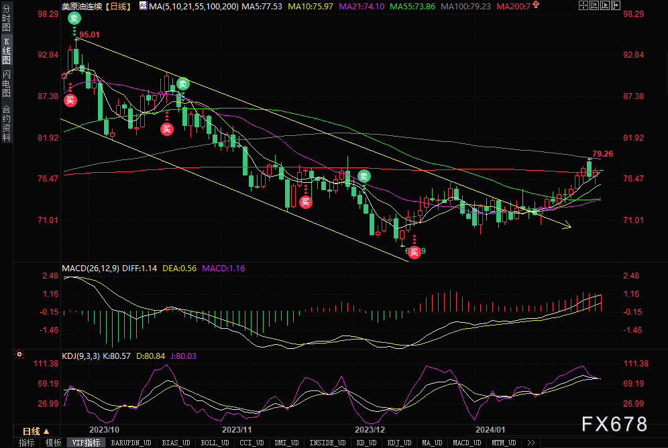This screenshot has width=668, height=448.
Task: Click the 2024/01 date axis label
Action: [490, 430]
